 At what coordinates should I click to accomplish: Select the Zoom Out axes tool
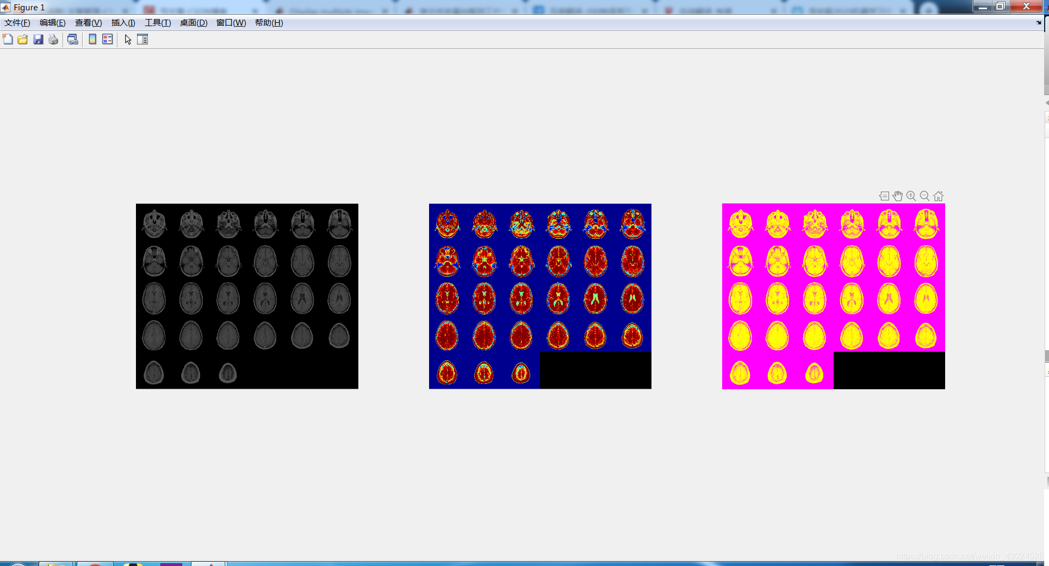point(925,196)
